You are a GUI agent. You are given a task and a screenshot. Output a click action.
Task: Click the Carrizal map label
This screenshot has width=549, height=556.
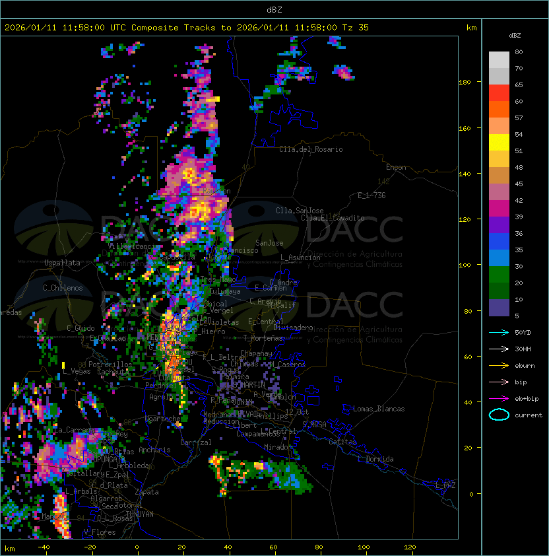tap(195, 442)
